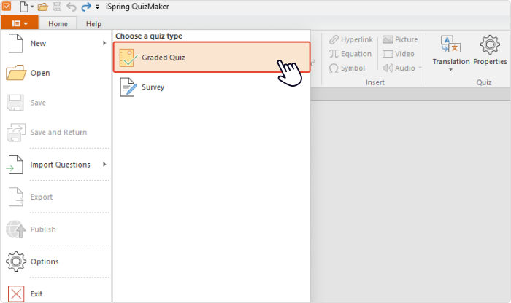The image size is (511, 303).
Task: Open the Audio dropdown arrow
Action: 420,68
